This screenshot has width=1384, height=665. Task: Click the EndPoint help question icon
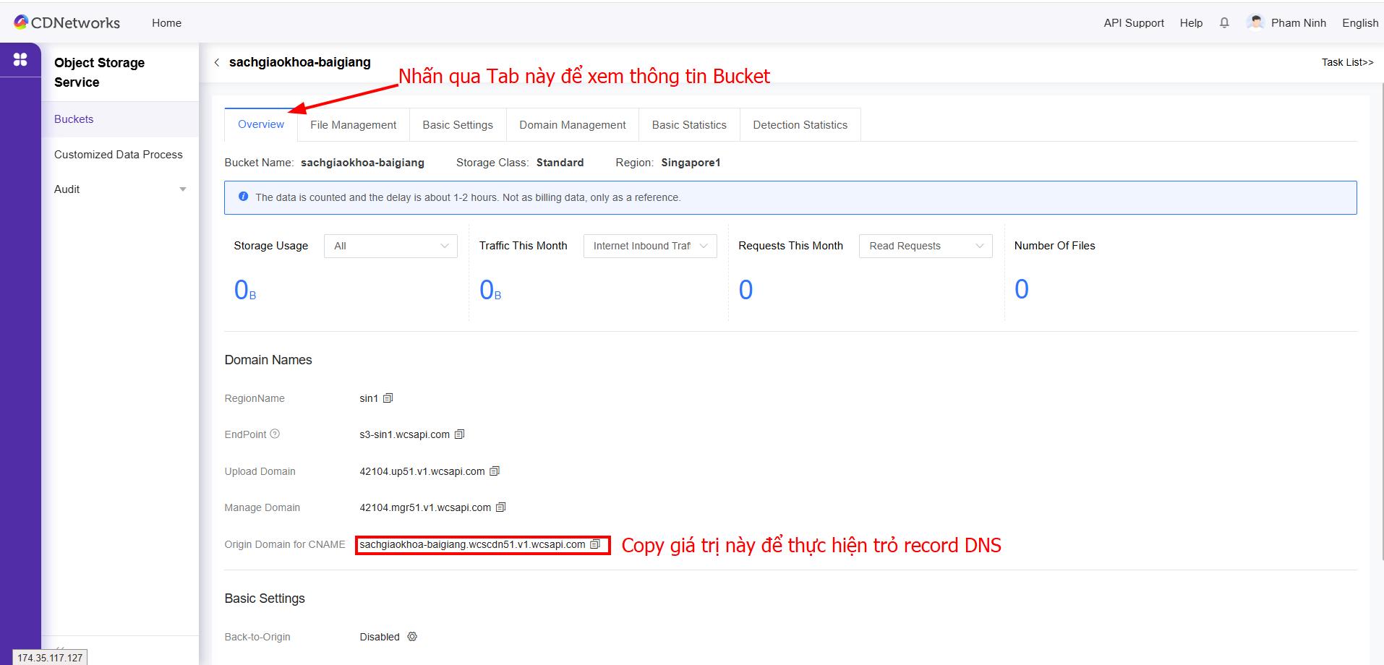tap(275, 434)
